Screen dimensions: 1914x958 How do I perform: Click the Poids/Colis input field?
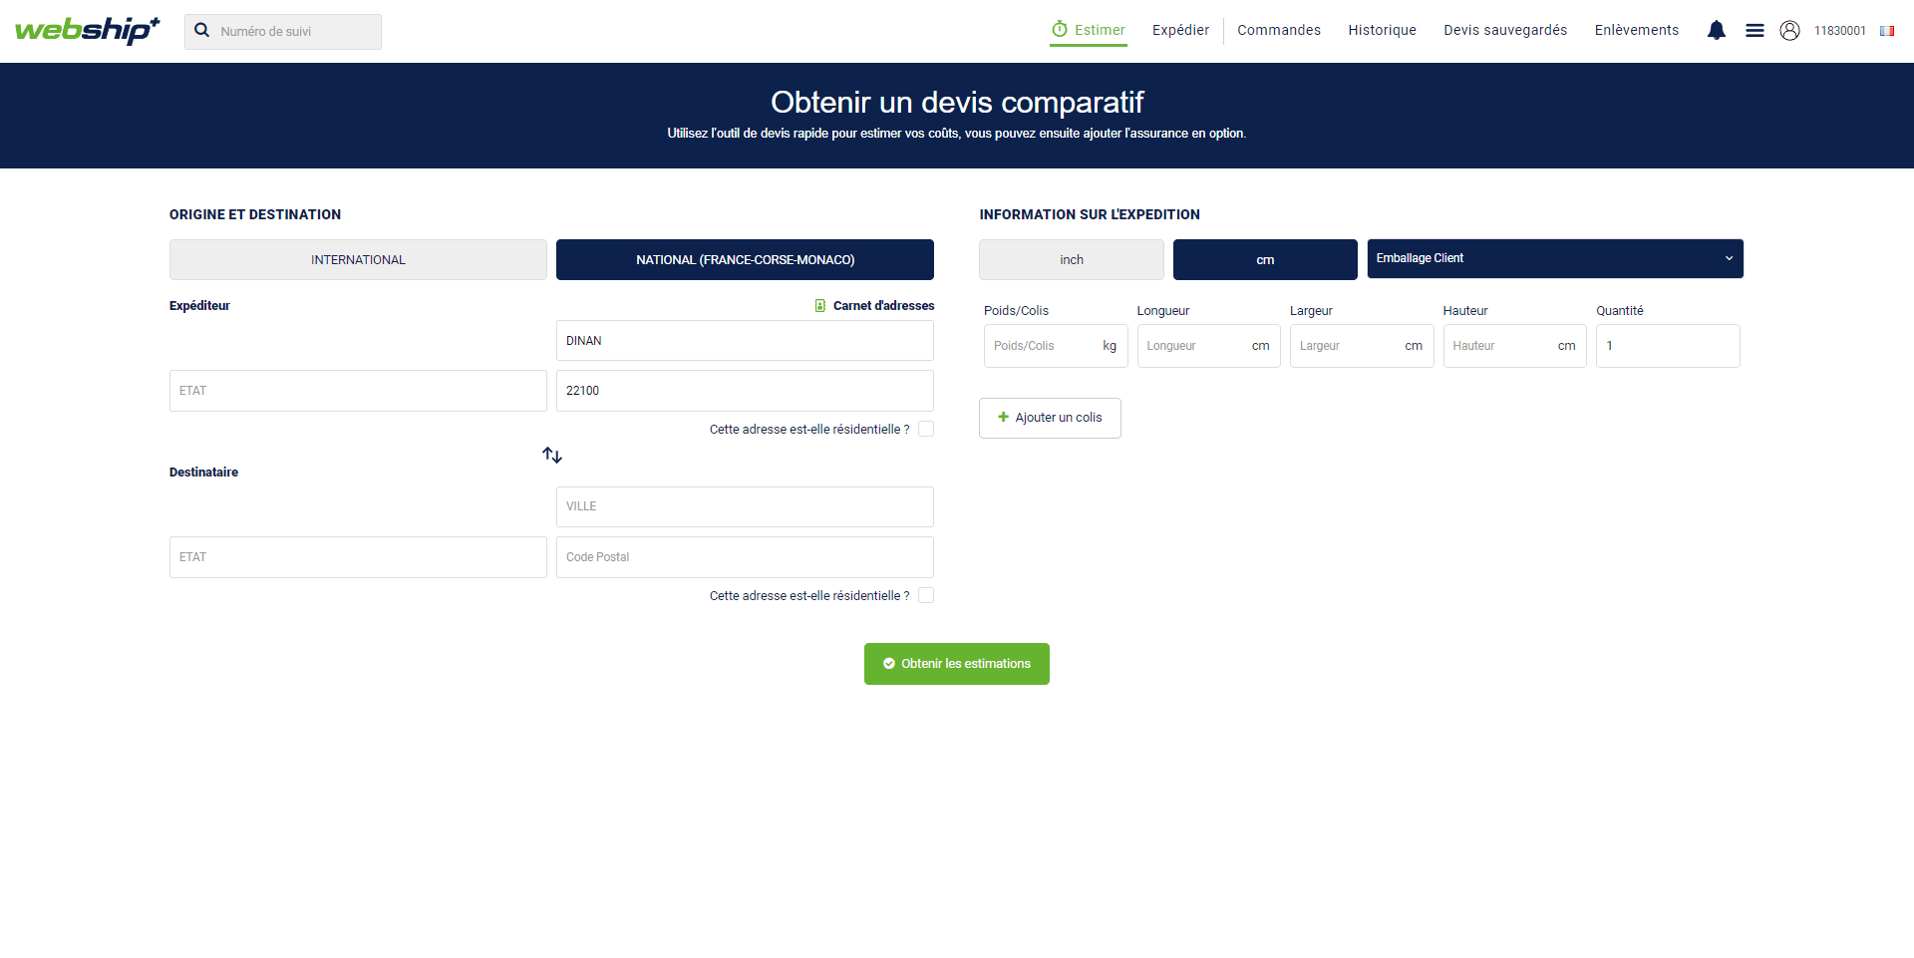(x=1042, y=345)
